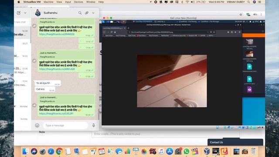Image resolution: width=279 pixels, height=157 pixels.
Task: Start a voice message with the microphone
Action: (x=94, y=125)
